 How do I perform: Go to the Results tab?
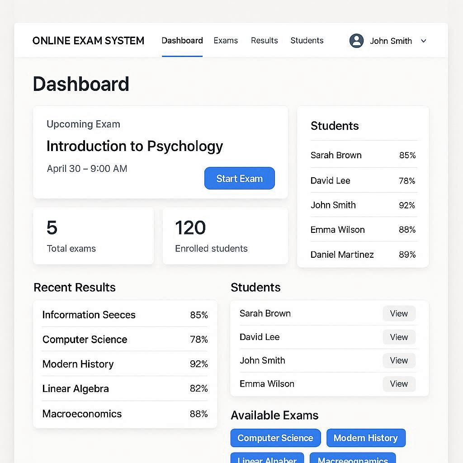tap(265, 41)
